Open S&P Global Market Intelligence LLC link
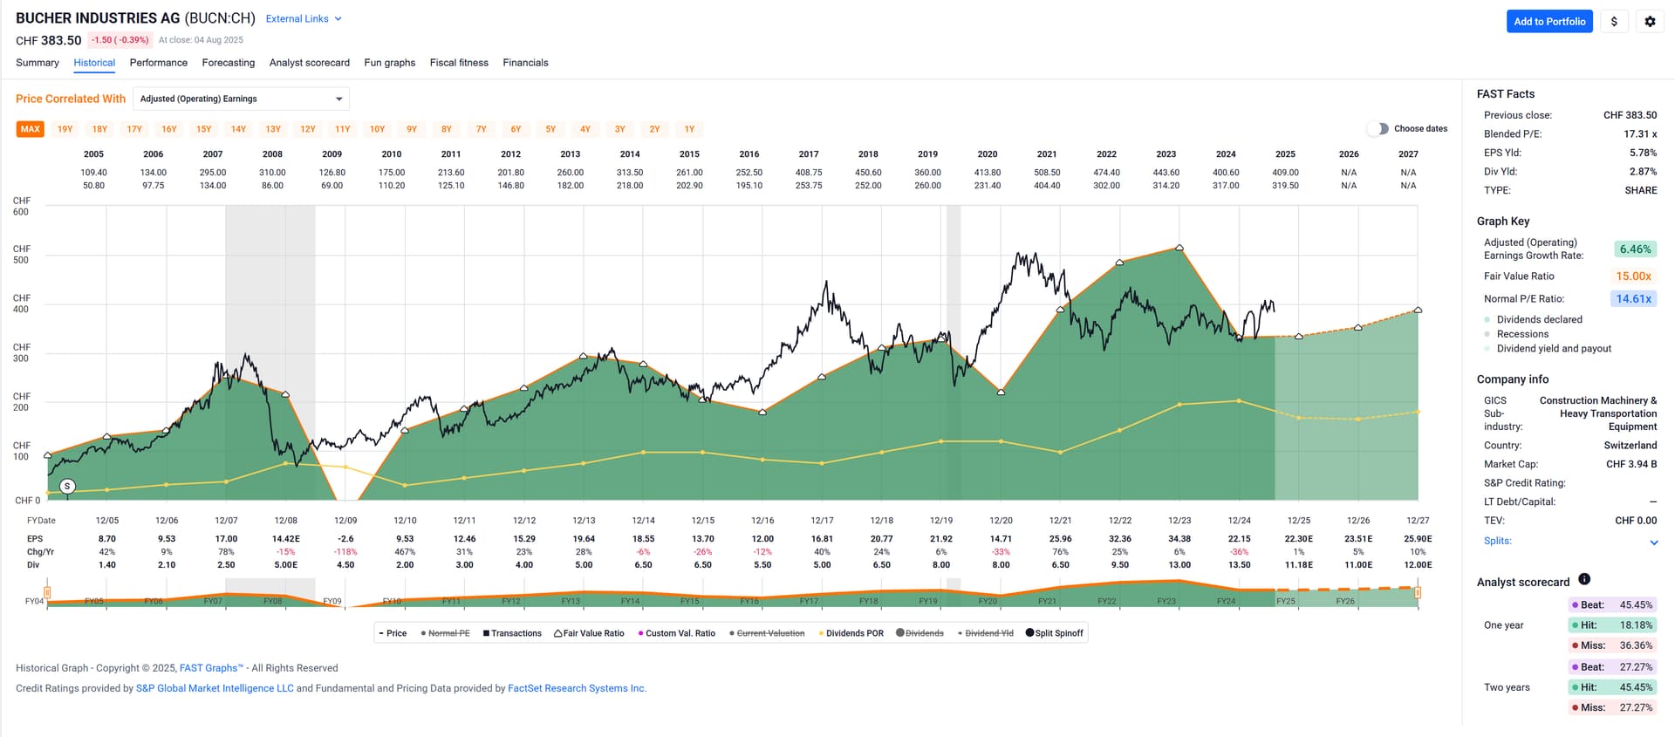This screenshot has width=1675, height=737. coord(215,688)
